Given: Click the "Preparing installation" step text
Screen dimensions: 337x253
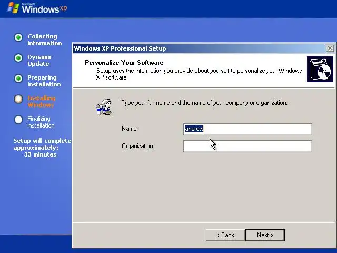Looking at the screenshot, I should 44,81.
